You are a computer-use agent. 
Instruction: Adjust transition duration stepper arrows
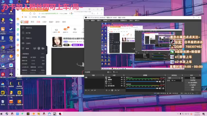coord(182,80)
